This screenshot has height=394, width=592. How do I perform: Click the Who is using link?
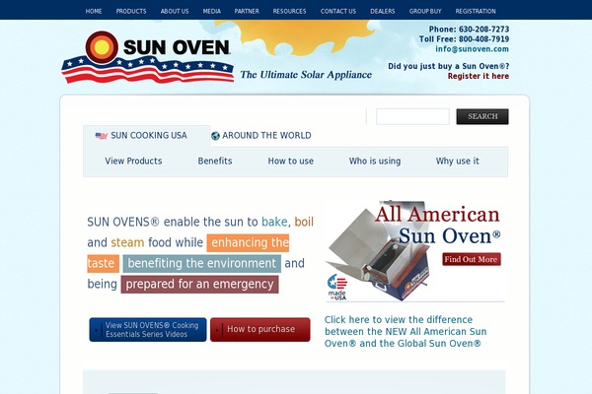point(375,161)
